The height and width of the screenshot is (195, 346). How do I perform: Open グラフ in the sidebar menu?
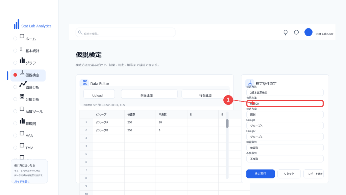30,63
